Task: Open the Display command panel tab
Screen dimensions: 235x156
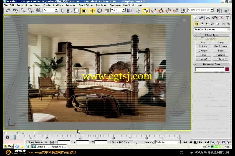Action: point(221,18)
